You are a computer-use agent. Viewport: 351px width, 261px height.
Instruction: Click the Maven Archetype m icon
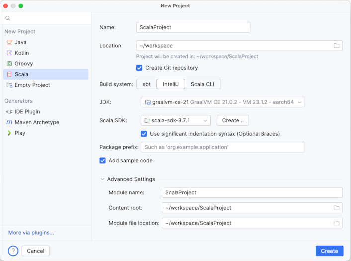(x=9, y=122)
